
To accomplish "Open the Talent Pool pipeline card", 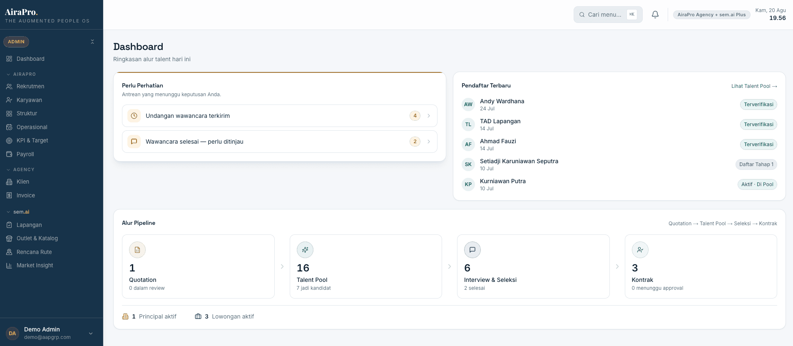I will [366, 266].
